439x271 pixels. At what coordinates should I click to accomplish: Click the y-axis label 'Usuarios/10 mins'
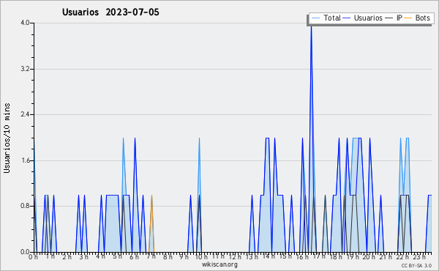click(x=7, y=138)
